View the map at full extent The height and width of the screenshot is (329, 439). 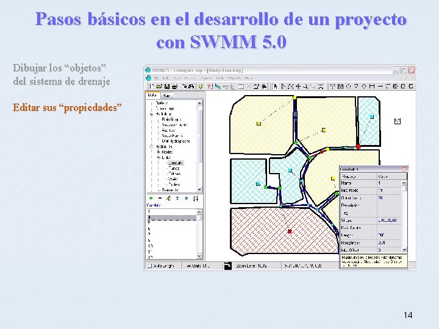321,87
